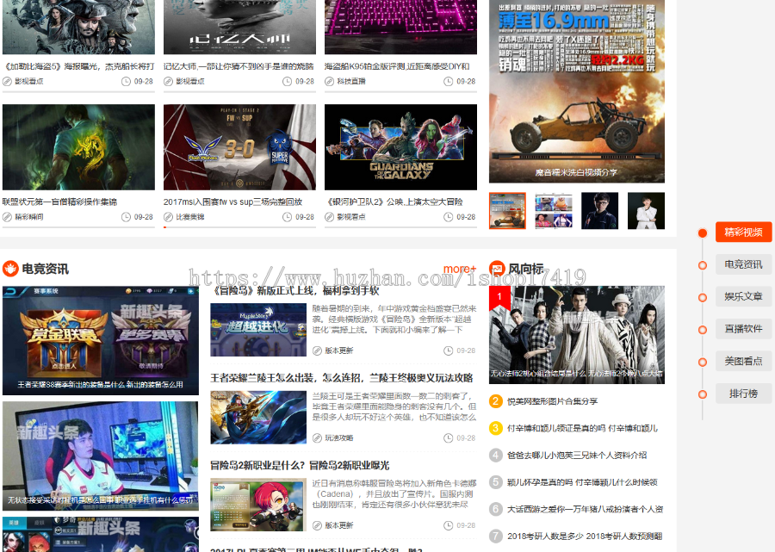Select the second collage slider thumbnail
The image size is (775, 552).
pos(554,211)
